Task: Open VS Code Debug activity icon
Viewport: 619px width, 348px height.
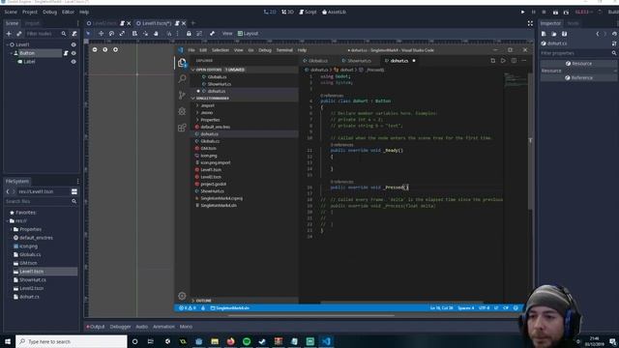Action: coord(182,111)
